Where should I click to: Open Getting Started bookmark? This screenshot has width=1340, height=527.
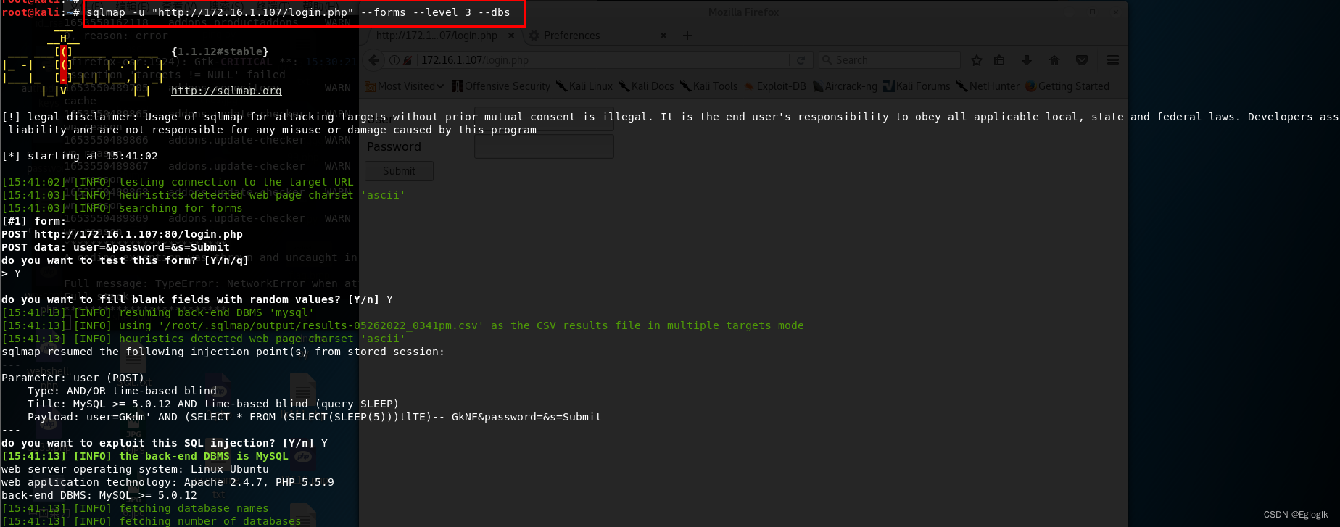(1067, 86)
